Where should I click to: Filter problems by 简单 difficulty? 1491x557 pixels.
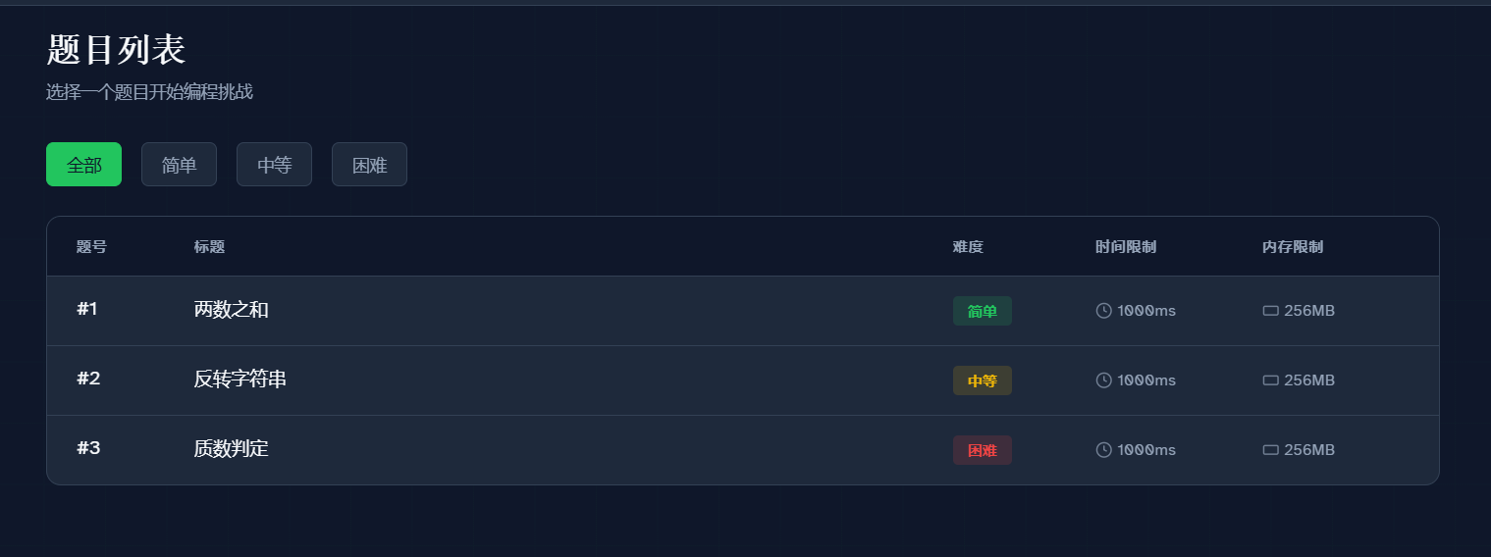pyautogui.click(x=179, y=165)
